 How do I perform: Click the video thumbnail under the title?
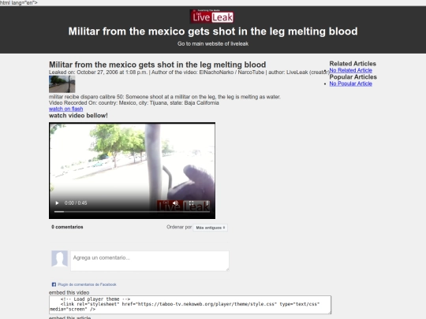tap(62, 84)
